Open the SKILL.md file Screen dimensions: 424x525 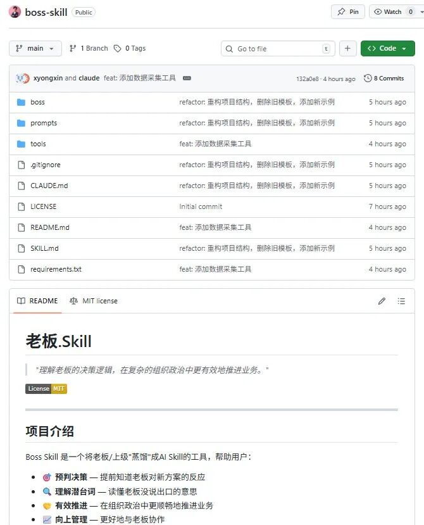44,248
